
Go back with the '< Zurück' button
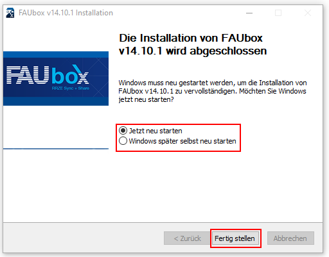click(x=187, y=238)
